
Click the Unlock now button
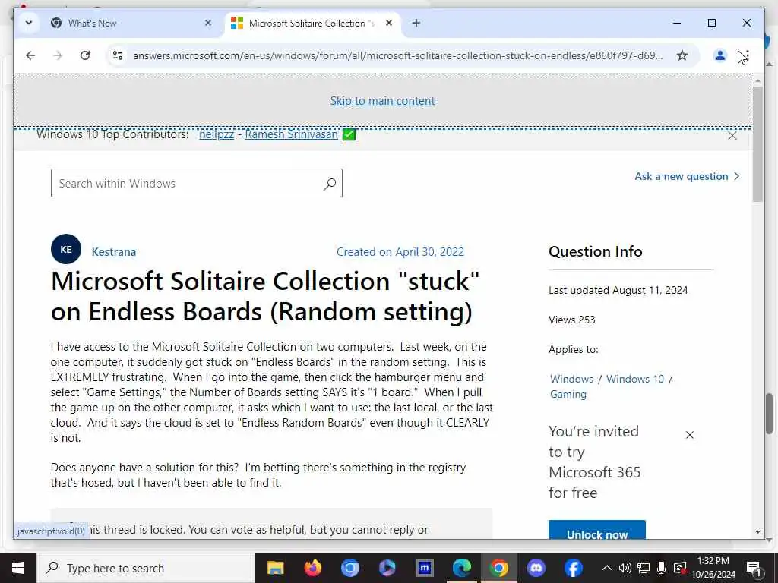click(x=597, y=530)
